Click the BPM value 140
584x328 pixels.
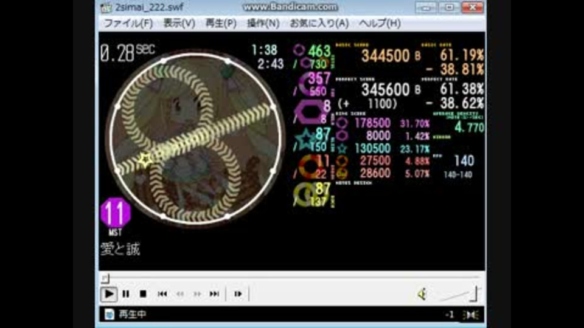(464, 160)
